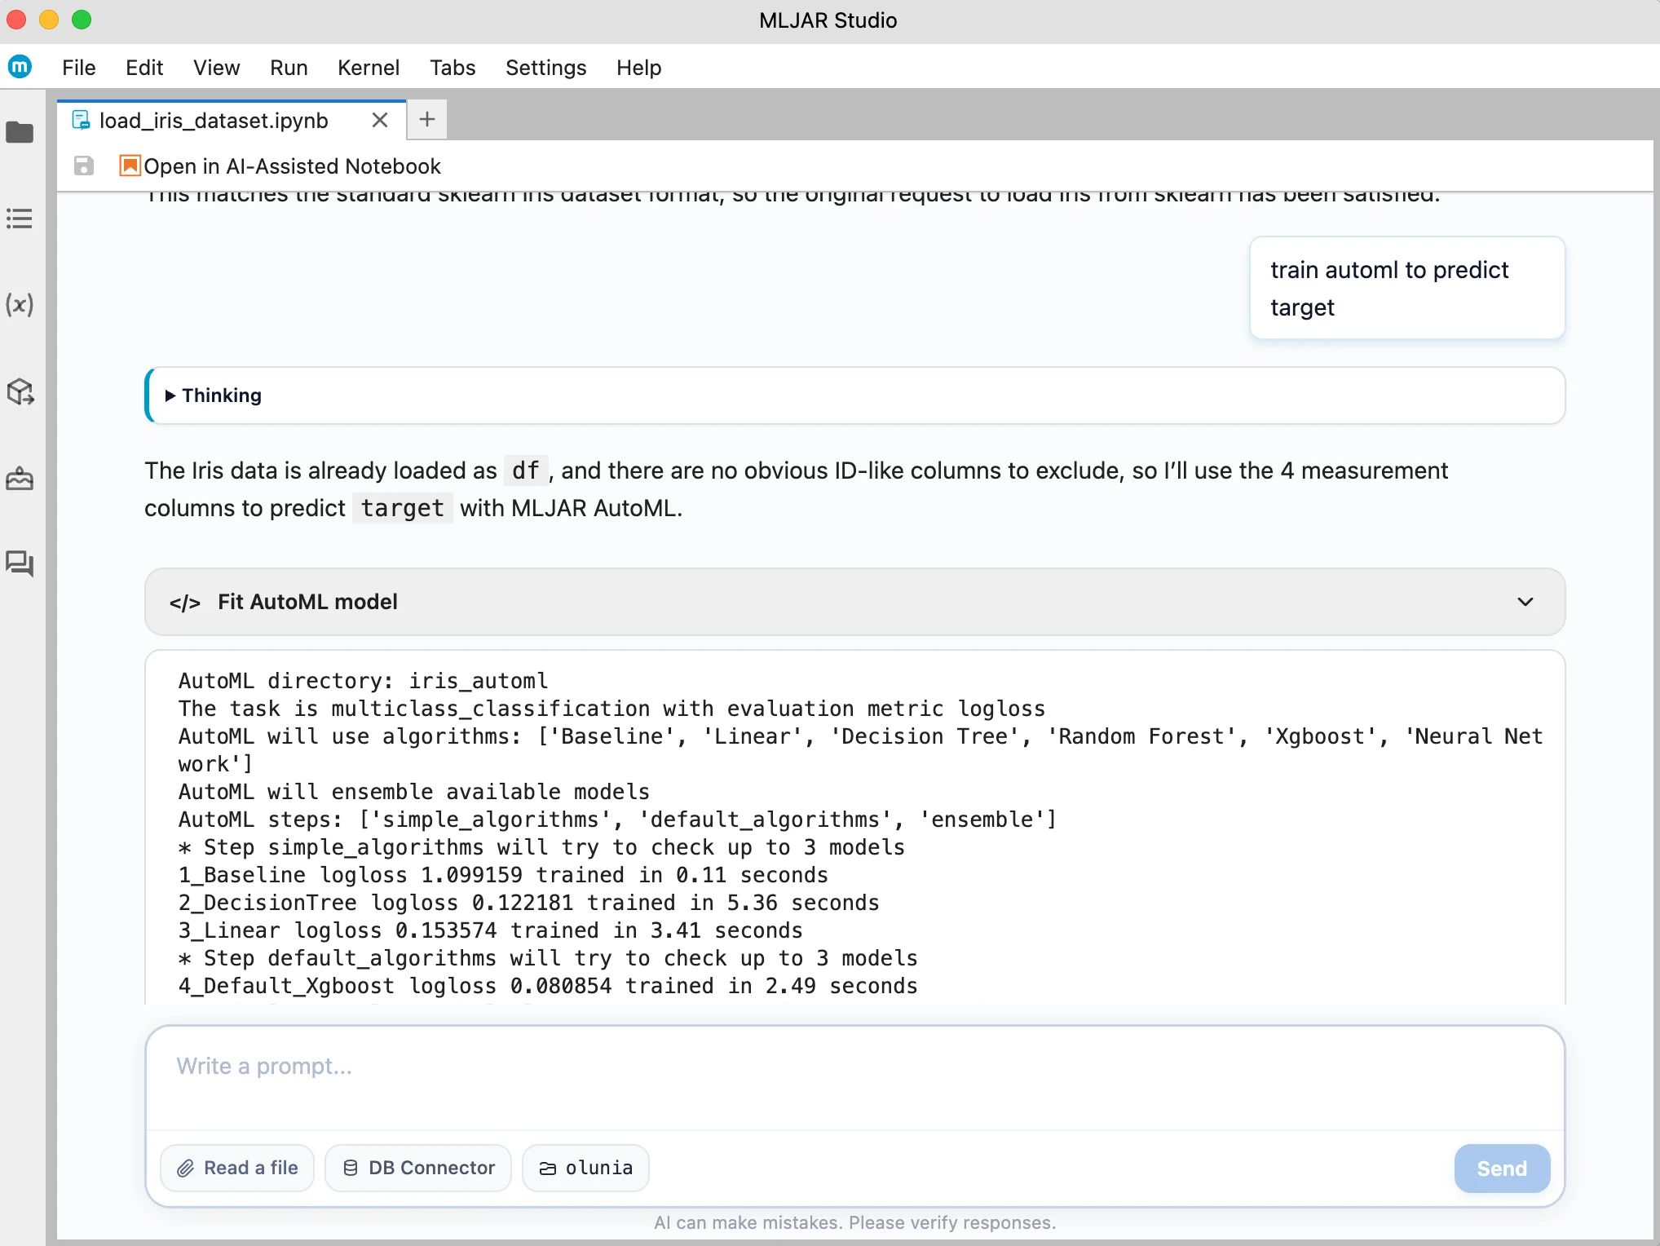Screen dimensions: 1660x1246
Task: Open the Run menu
Action: tap(289, 68)
